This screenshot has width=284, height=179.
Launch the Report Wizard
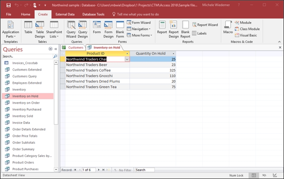click(x=205, y=25)
